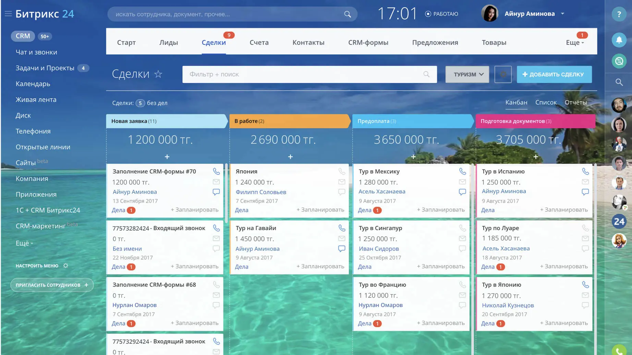Click the search magnifier in the top bar
Screen dimensions: 632x355
click(x=347, y=14)
